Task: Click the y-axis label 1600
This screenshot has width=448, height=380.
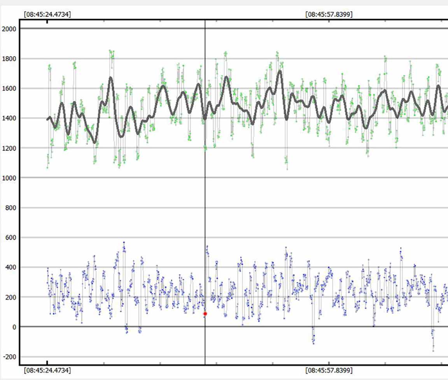Action: 9,88
